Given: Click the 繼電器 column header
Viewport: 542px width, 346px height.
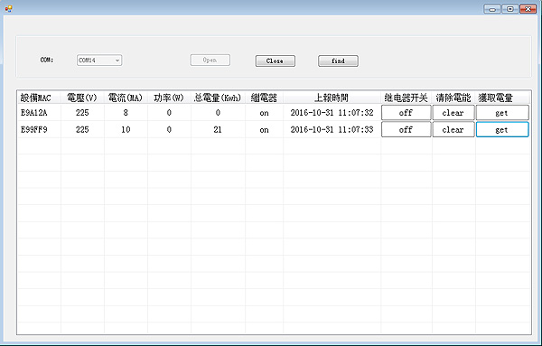Looking at the screenshot, I should [264, 98].
